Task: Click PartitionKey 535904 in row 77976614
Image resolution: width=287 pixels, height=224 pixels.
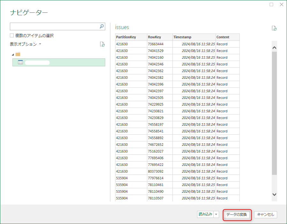Action: coord(131,178)
